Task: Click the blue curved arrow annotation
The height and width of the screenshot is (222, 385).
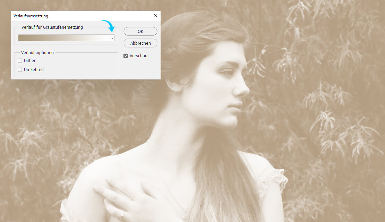Action: [x=109, y=26]
